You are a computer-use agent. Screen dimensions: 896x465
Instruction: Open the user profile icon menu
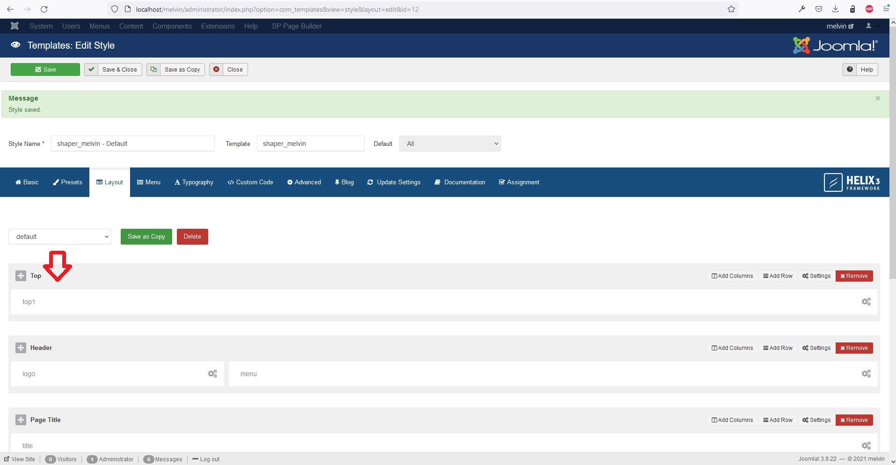tap(869, 26)
